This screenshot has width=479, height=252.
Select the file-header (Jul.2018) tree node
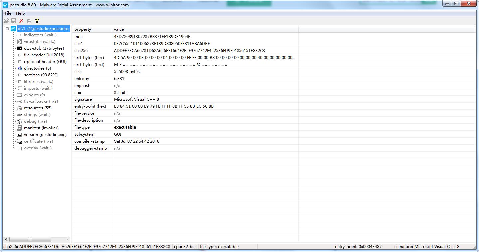(44, 55)
